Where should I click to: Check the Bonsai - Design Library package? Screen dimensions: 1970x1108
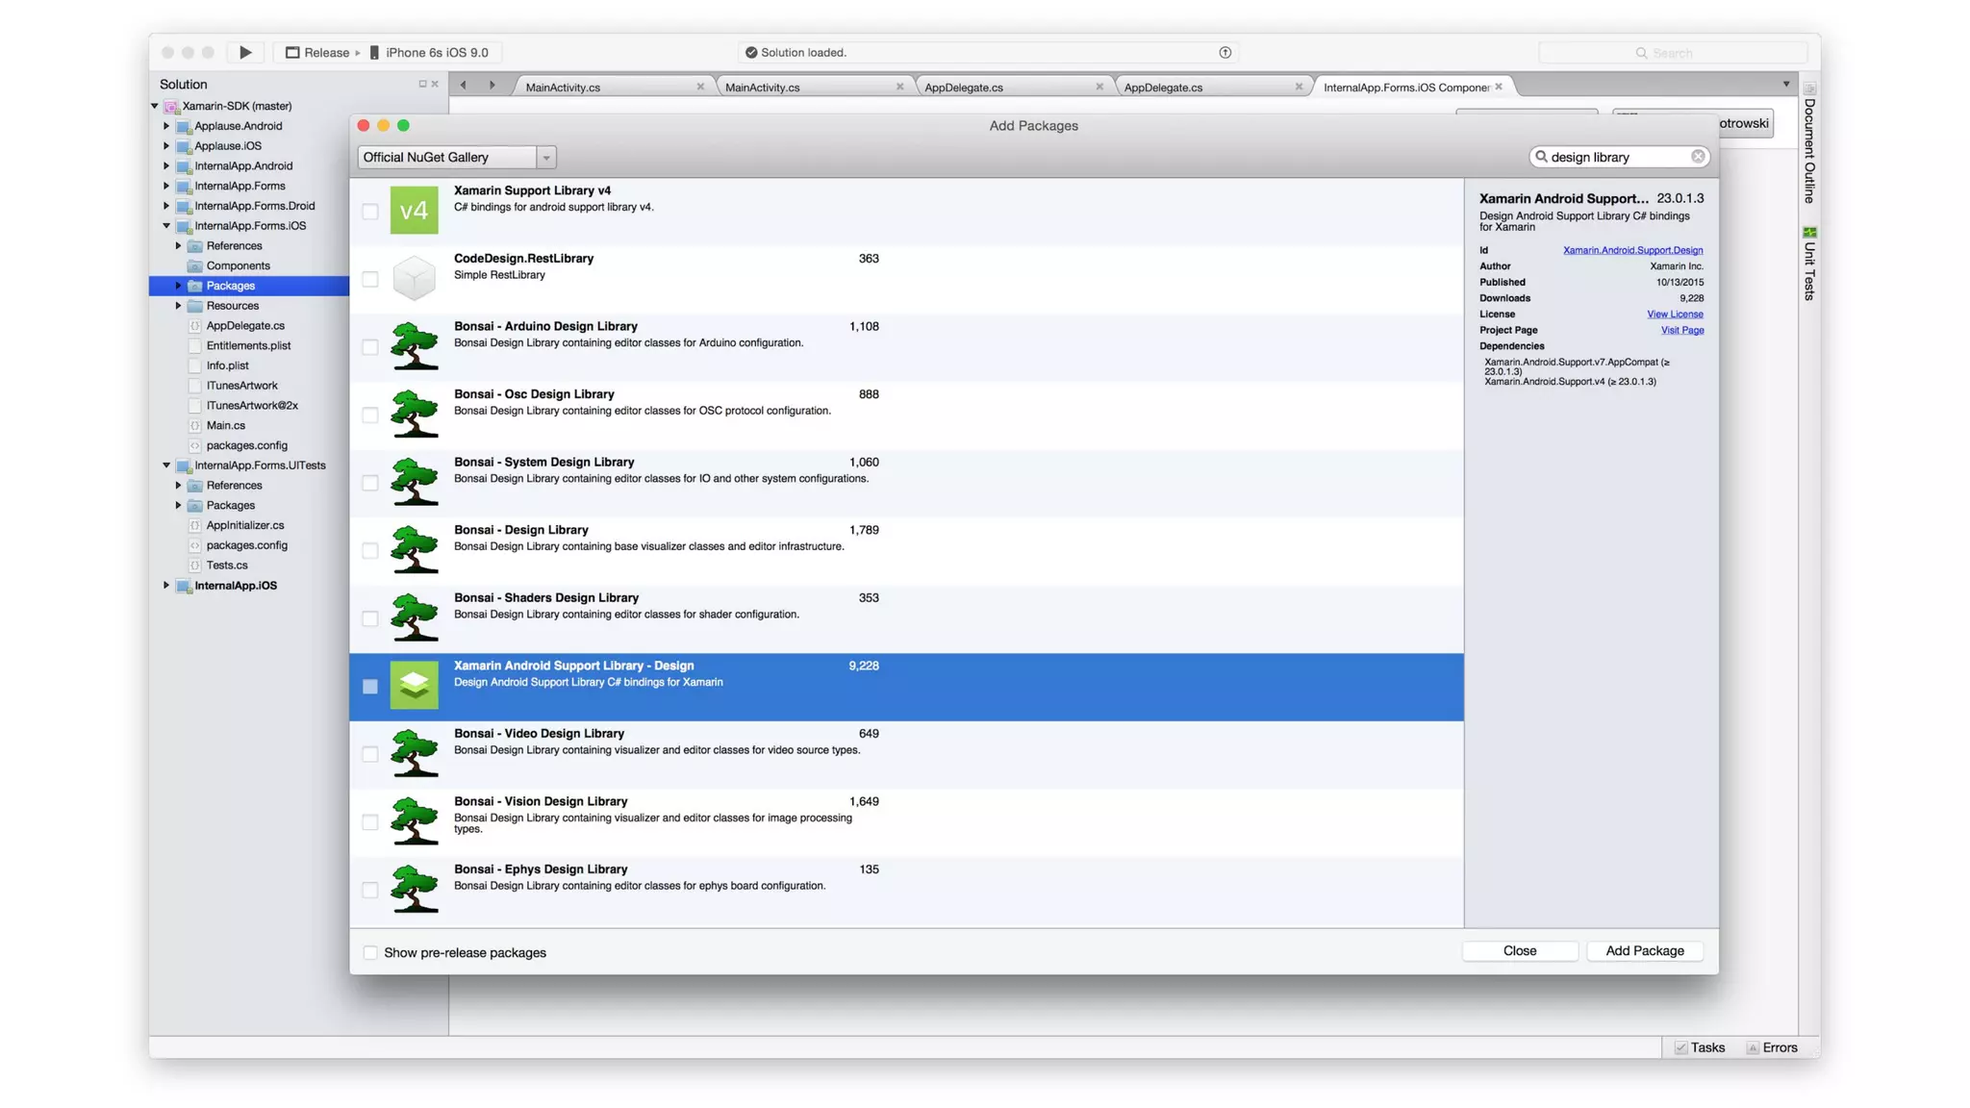click(x=370, y=550)
